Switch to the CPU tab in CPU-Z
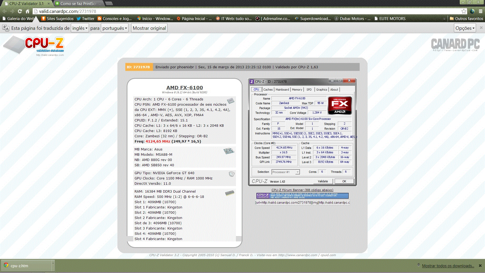 256,89
